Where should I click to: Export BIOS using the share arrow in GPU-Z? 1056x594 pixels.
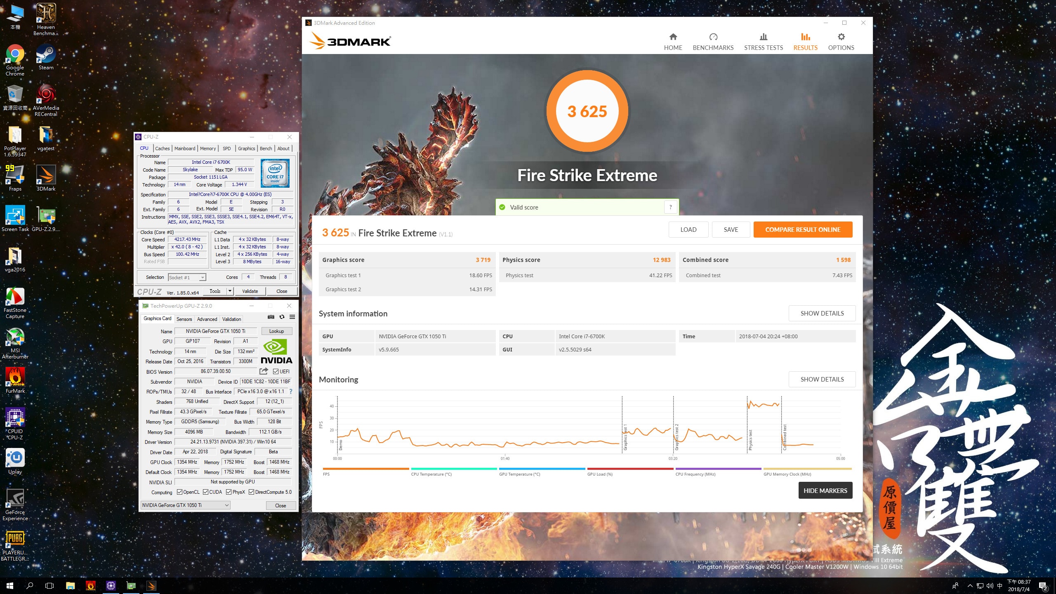coord(264,371)
